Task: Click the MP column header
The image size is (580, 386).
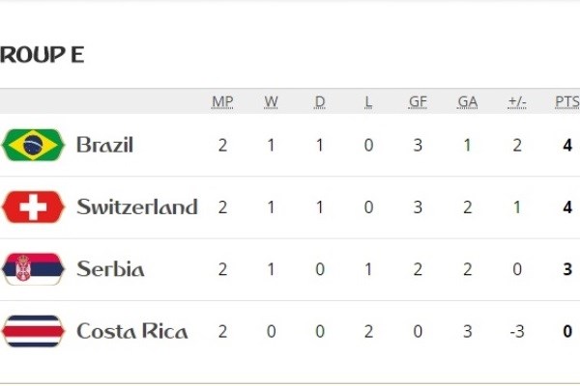Action: click(222, 102)
